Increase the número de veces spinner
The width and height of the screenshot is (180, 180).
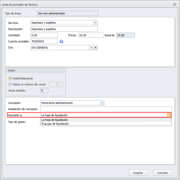(60, 83)
